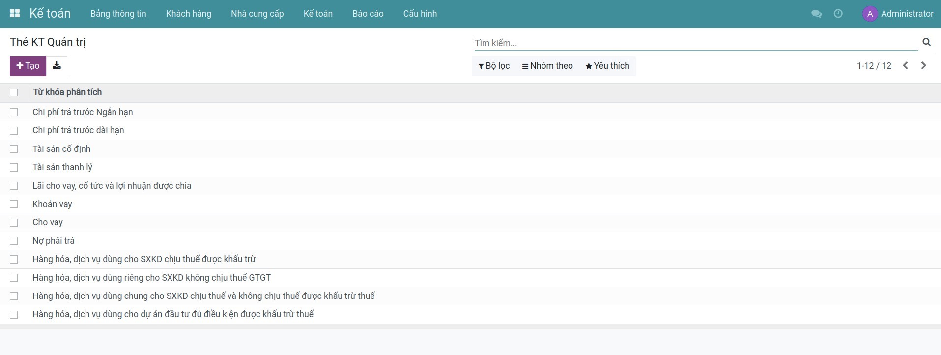Open the Khách hàng menu
The image size is (941, 355).
pyautogui.click(x=188, y=14)
